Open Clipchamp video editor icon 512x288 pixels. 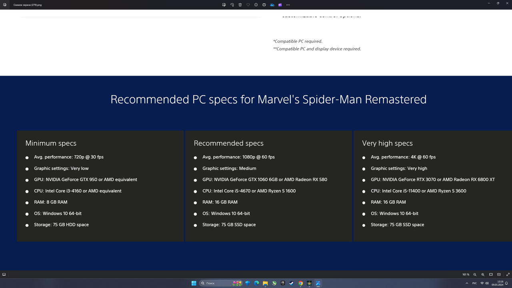(280, 5)
